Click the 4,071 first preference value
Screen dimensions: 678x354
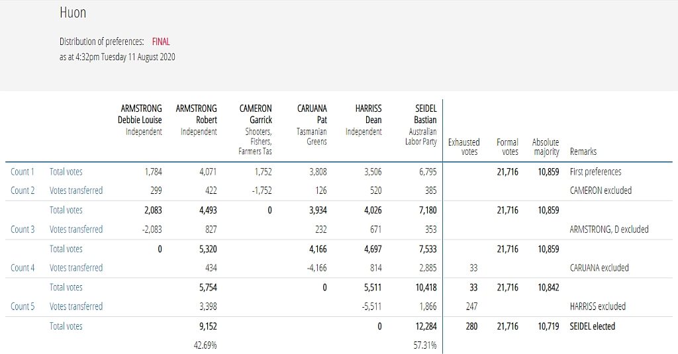point(208,171)
